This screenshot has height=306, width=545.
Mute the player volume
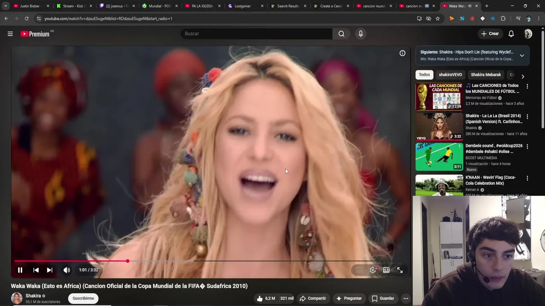(x=67, y=270)
